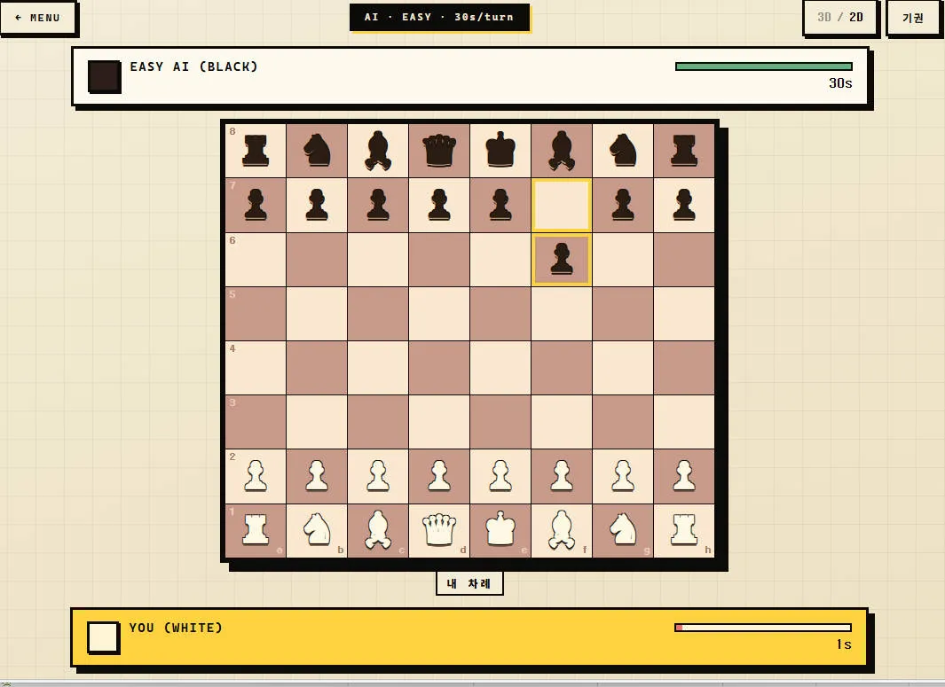Viewport: 945px width, 687px height.
Task: Select the white pawn on d2
Action: [x=438, y=476]
